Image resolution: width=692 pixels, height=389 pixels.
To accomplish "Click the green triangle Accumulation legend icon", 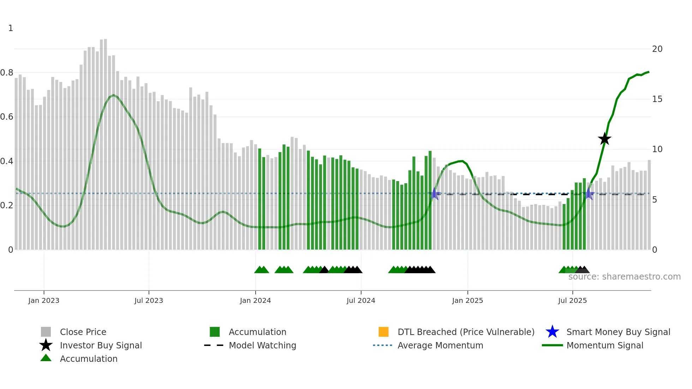I will click(x=46, y=358).
